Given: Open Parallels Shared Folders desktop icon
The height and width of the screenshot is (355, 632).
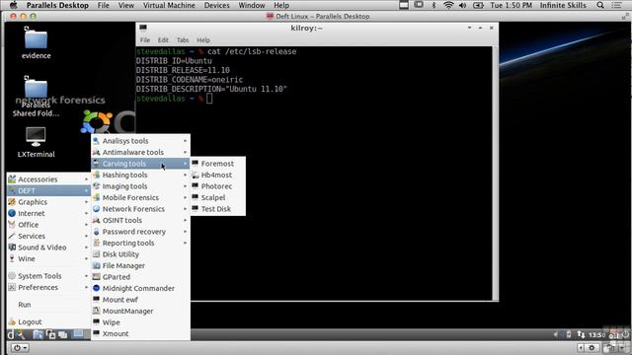Looking at the screenshot, I should tap(36, 97).
